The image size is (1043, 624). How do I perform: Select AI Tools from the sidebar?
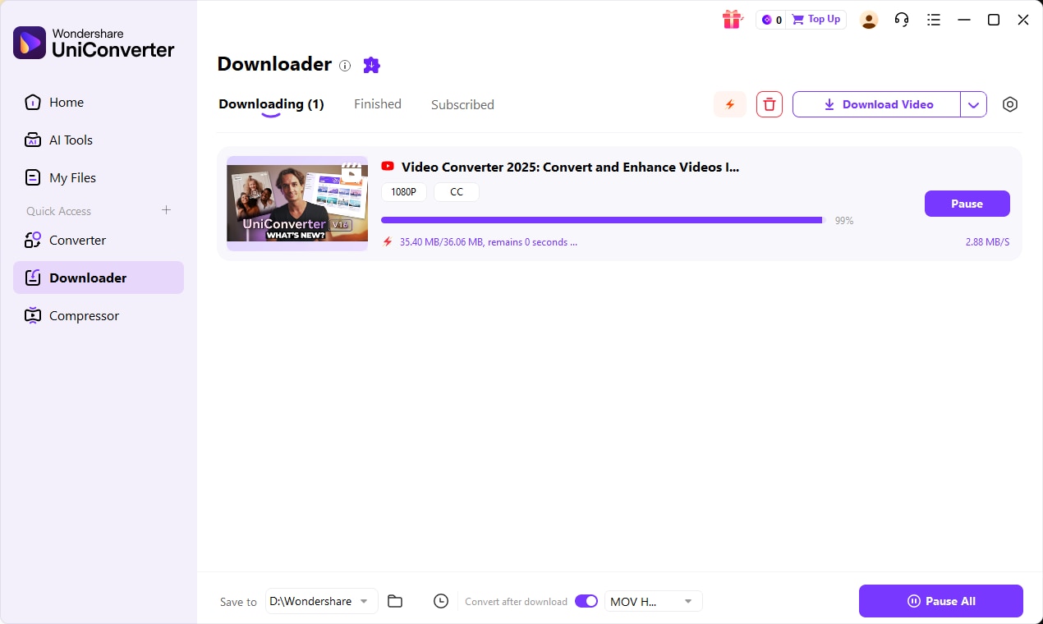[71, 140]
